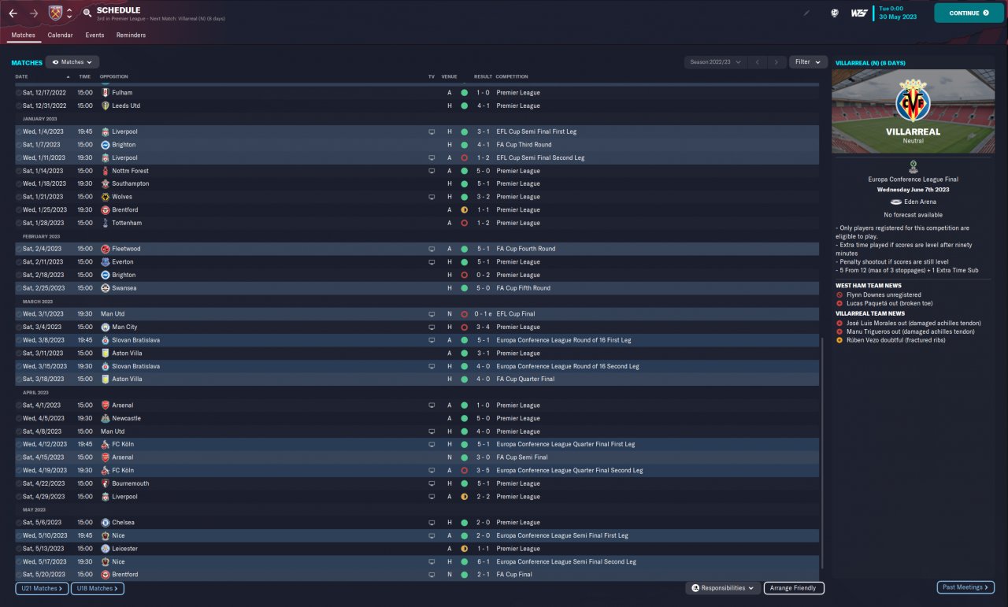
Task: Toggle the check circle for Sat, 5/6/2023
Action: [x=19, y=523]
